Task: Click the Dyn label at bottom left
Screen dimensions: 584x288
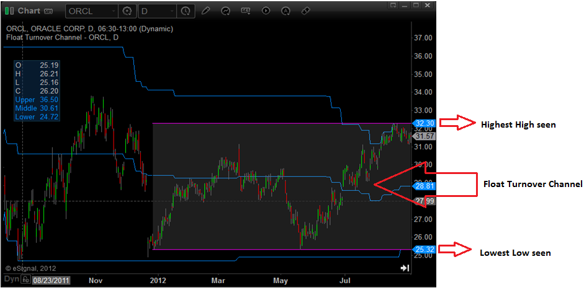Action: 11,279
